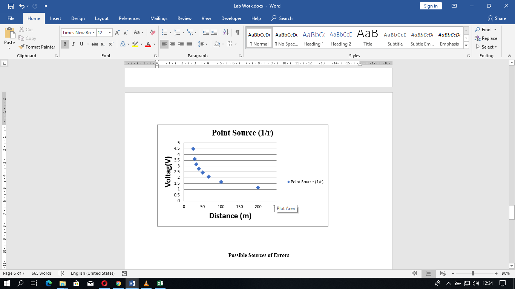Apply strikethrough formatting
Viewport: 515px width, 289px height.
[x=94, y=44]
